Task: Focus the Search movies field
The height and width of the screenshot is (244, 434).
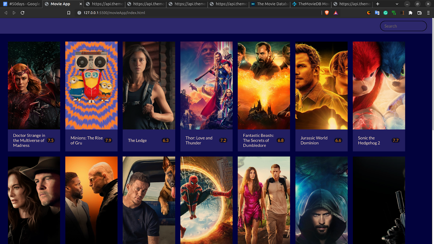Action: (403, 26)
